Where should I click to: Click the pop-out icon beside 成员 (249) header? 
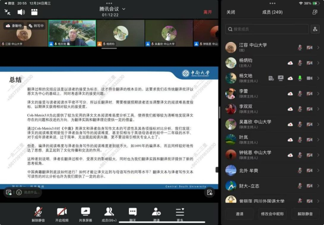(x=315, y=12)
